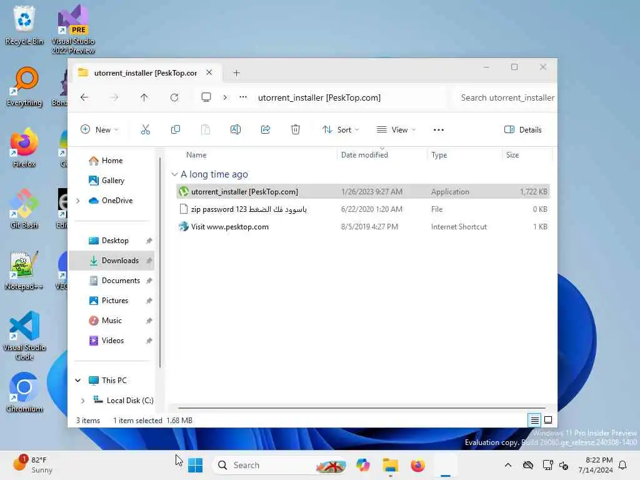This screenshot has width=640, height=480.
Task: Sort by Type column header
Action: point(439,155)
